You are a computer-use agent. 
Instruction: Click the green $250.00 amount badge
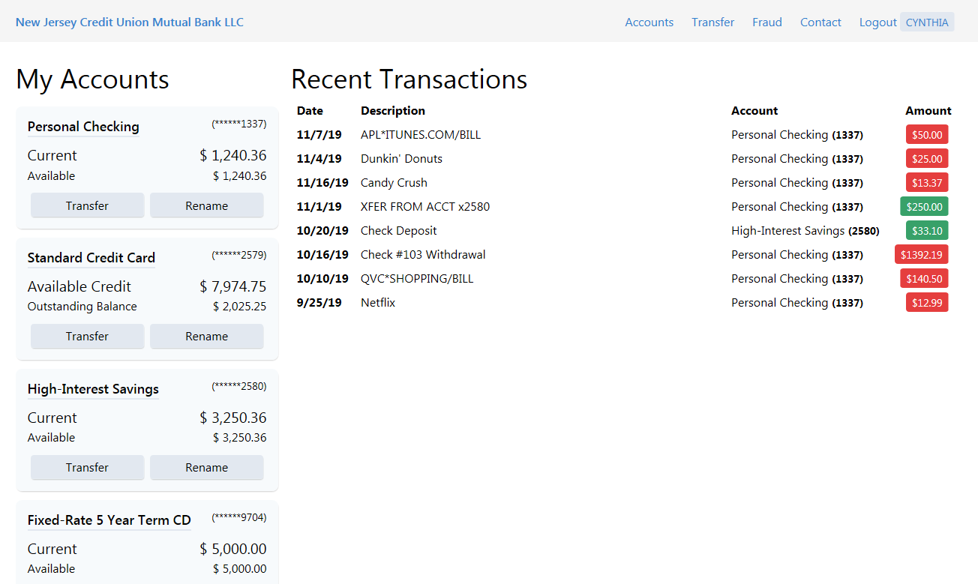point(925,206)
